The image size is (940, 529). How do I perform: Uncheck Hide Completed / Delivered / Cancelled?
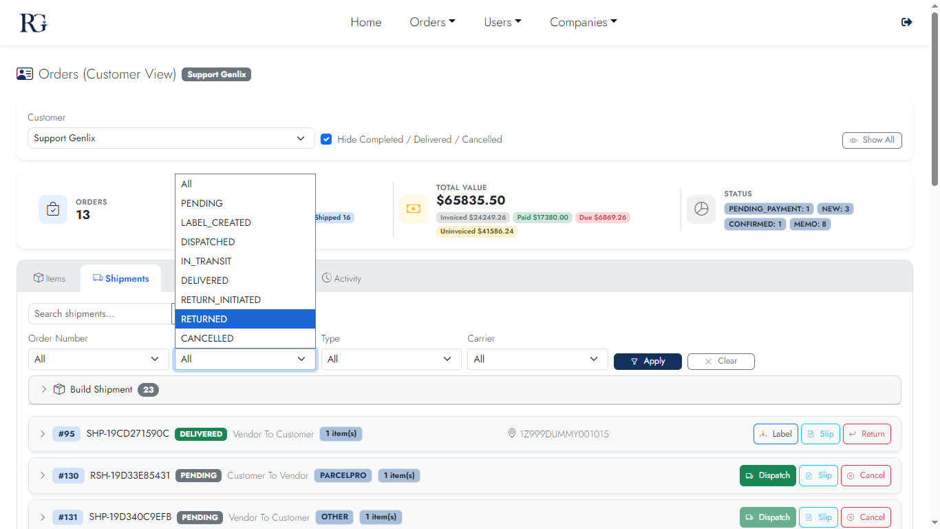coord(327,139)
